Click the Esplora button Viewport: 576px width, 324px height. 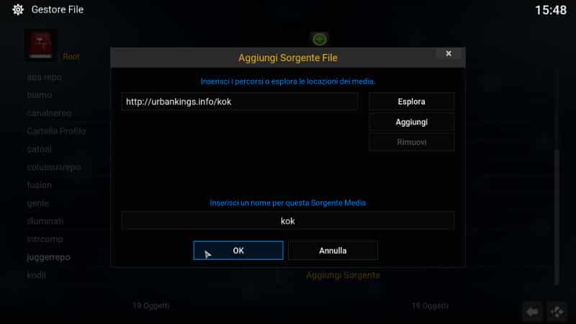pyautogui.click(x=411, y=102)
